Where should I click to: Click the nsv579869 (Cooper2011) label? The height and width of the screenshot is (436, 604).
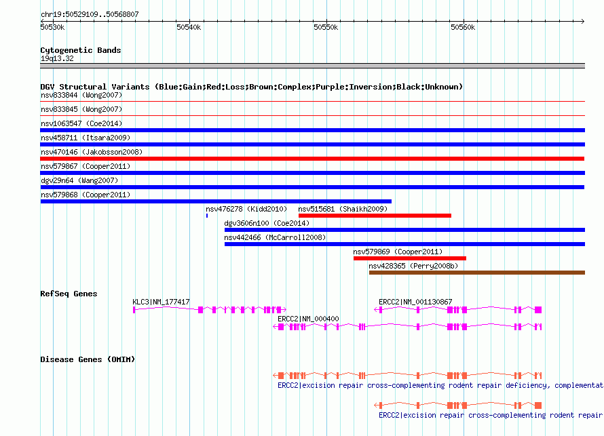point(398,252)
